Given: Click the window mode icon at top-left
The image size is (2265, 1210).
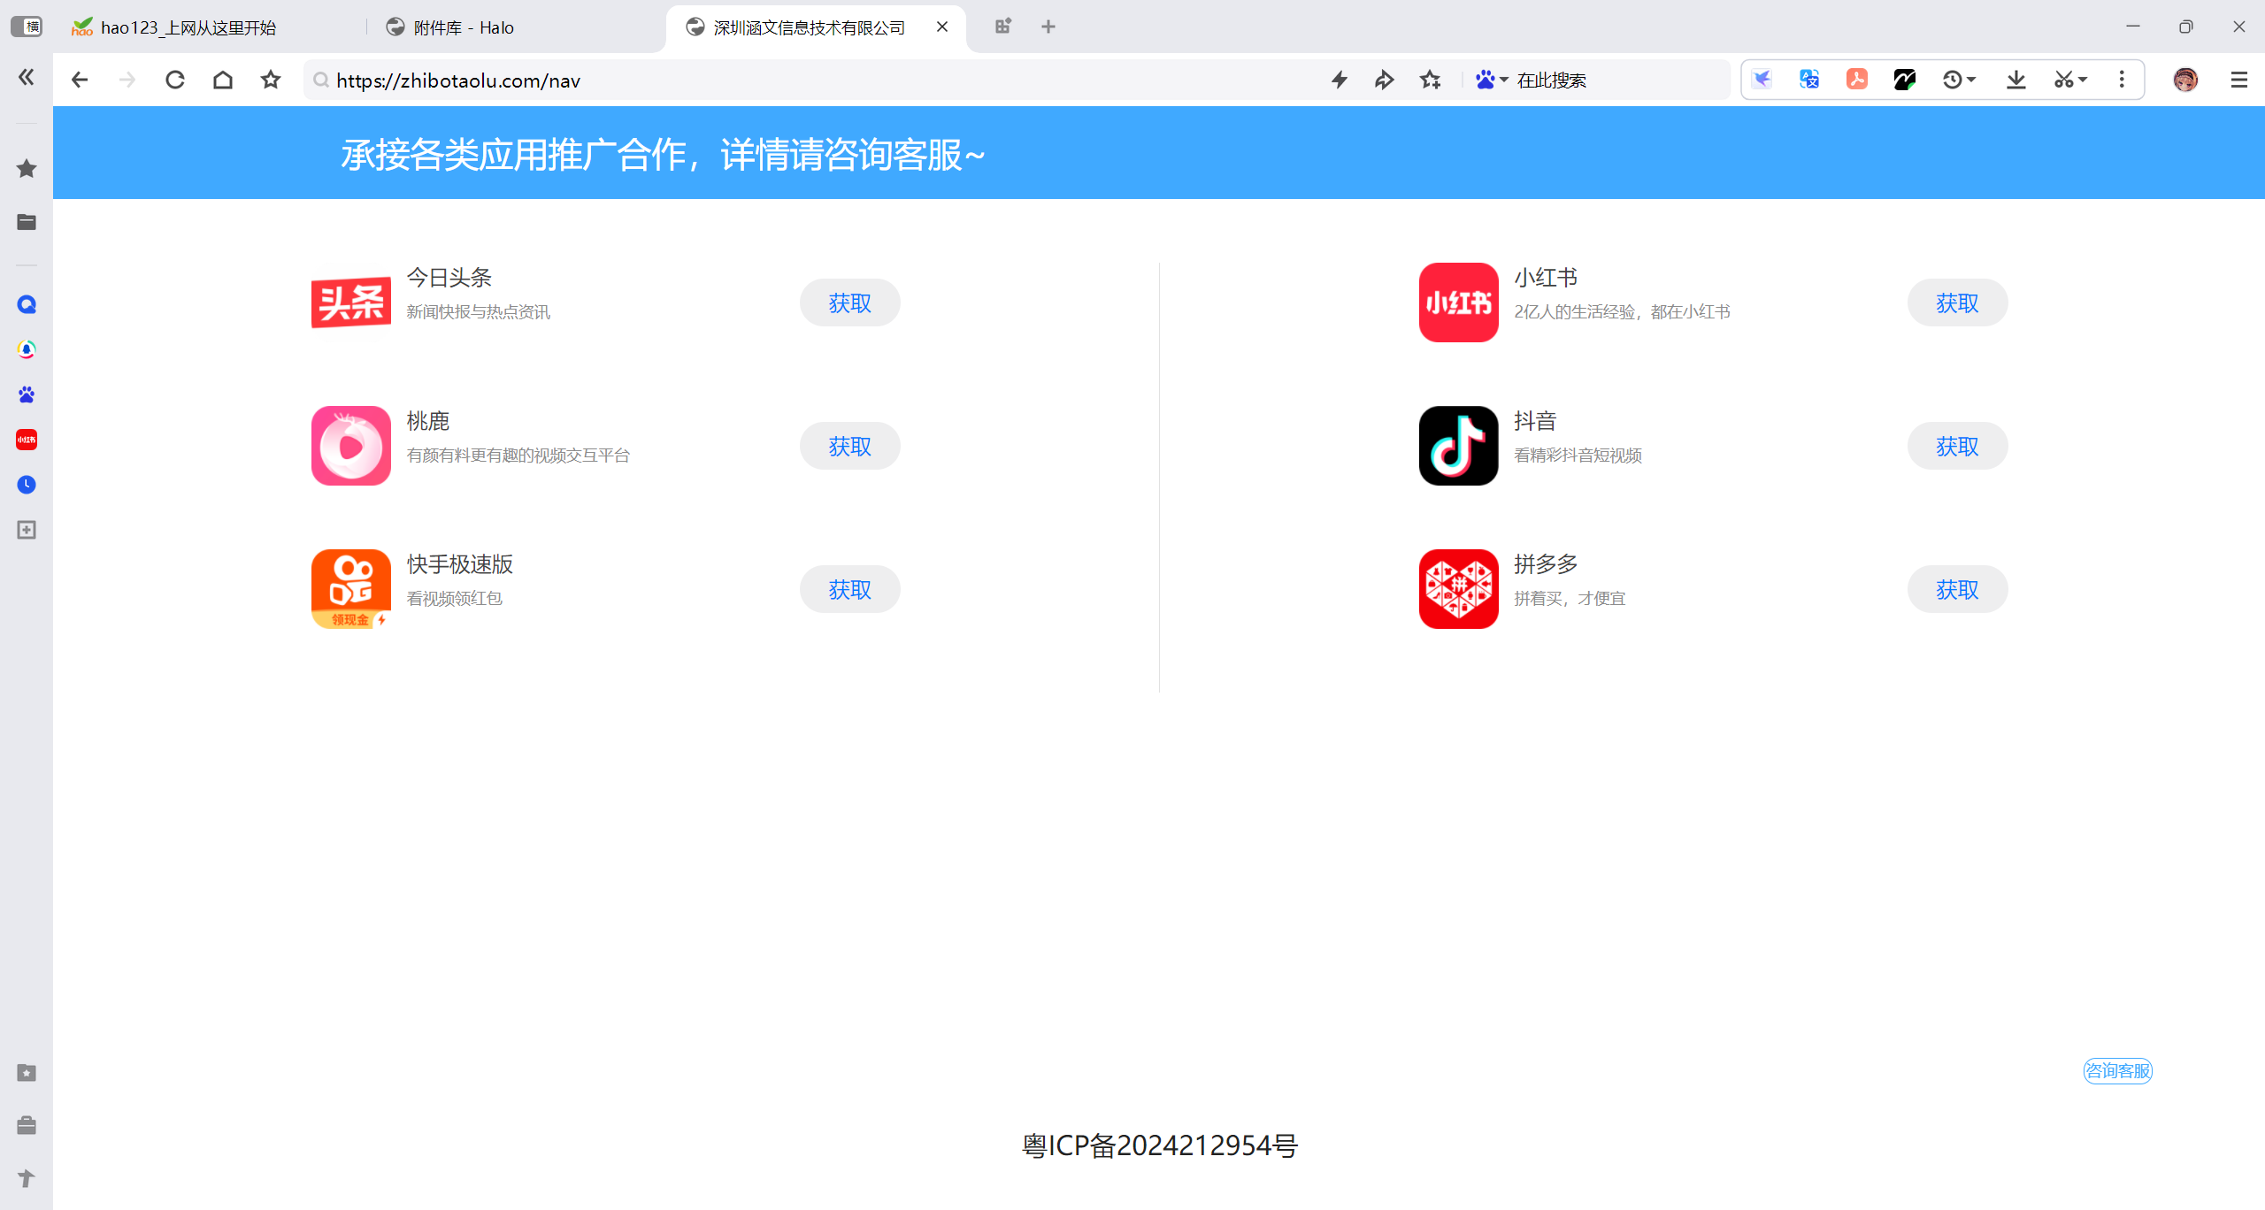Looking at the screenshot, I should tap(27, 27).
